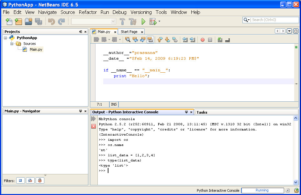301x195 pixels.
Task: Open the Debug Main Project dropdown arrow
Action: [159, 21]
